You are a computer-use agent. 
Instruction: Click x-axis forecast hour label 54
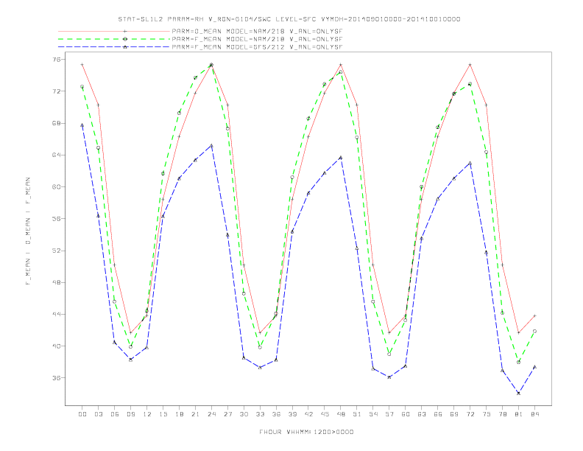[x=373, y=414]
